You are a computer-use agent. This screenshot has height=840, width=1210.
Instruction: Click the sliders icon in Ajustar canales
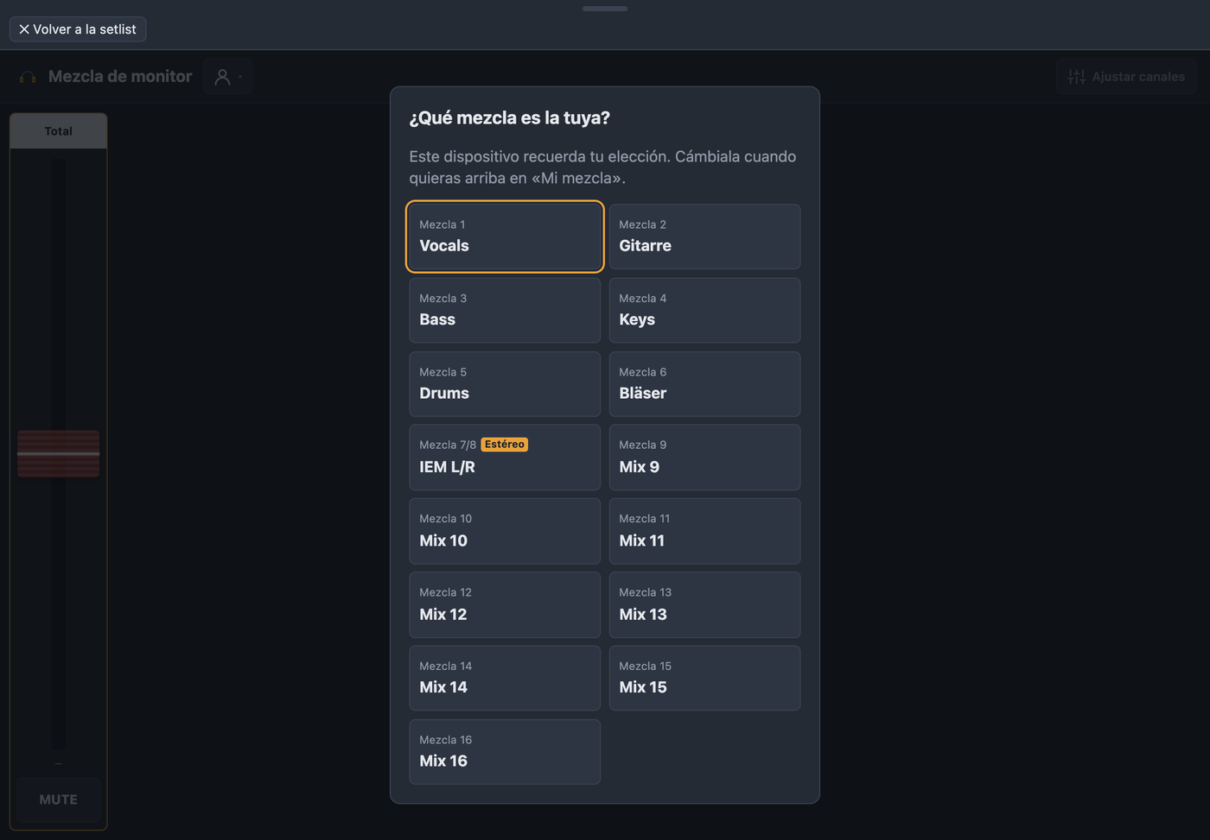pos(1076,77)
